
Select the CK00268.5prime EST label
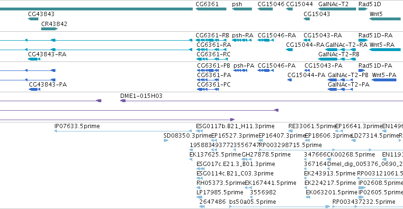click(x=350, y=155)
